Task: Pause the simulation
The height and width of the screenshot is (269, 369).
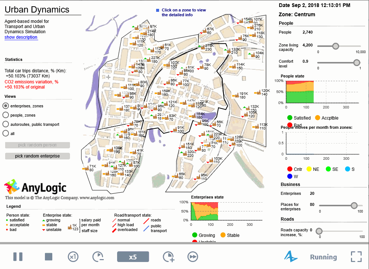Action: coord(18,257)
